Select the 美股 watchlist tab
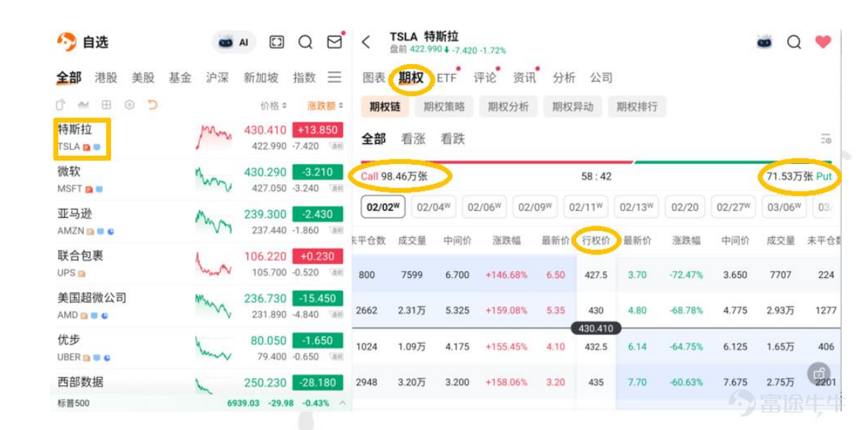The height and width of the screenshot is (430, 861). pos(143,78)
